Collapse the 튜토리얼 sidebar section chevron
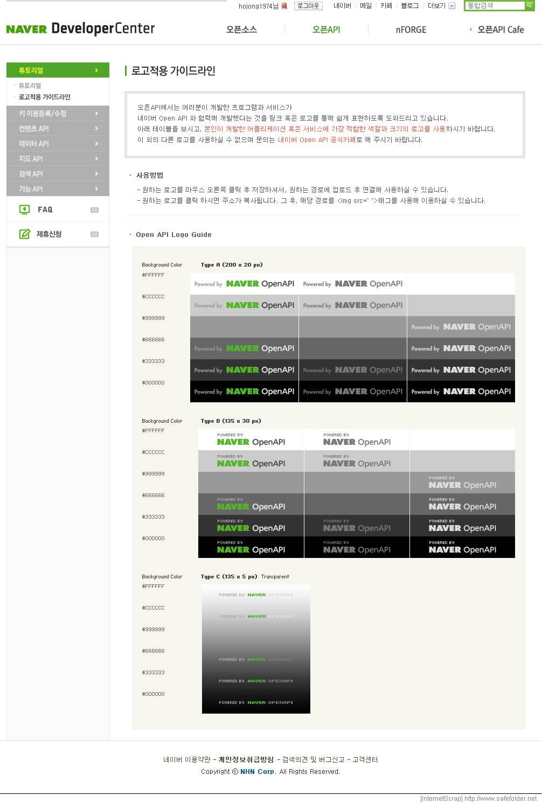The height and width of the screenshot is (803, 542). (x=96, y=71)
